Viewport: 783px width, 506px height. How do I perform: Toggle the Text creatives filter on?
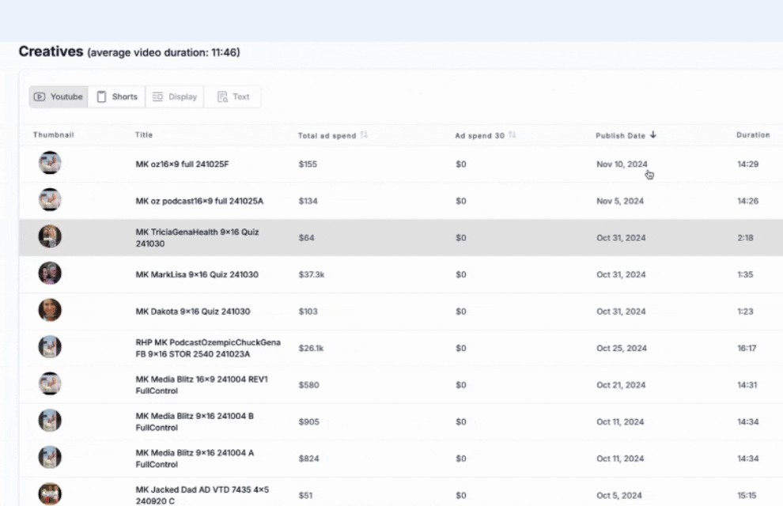point(233,96)
